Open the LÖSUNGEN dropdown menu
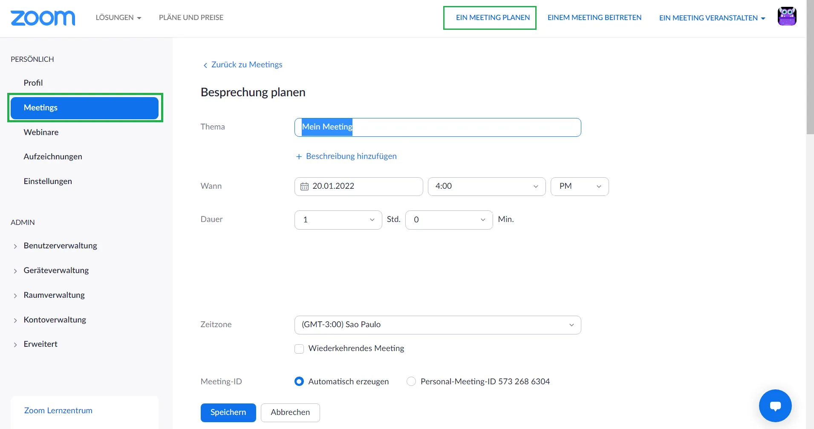The height and width of the screenshot is (429, 814). tap(118, 17)
